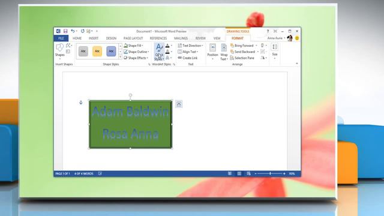Save the document from Quick Access Toolbar

coord(65,31)
